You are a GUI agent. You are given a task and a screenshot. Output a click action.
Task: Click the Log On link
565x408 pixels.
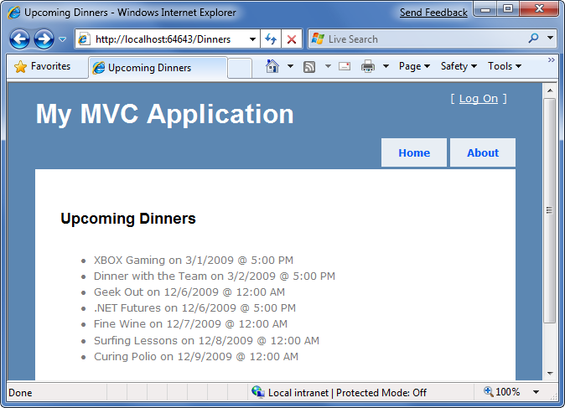tap(478, 99)
